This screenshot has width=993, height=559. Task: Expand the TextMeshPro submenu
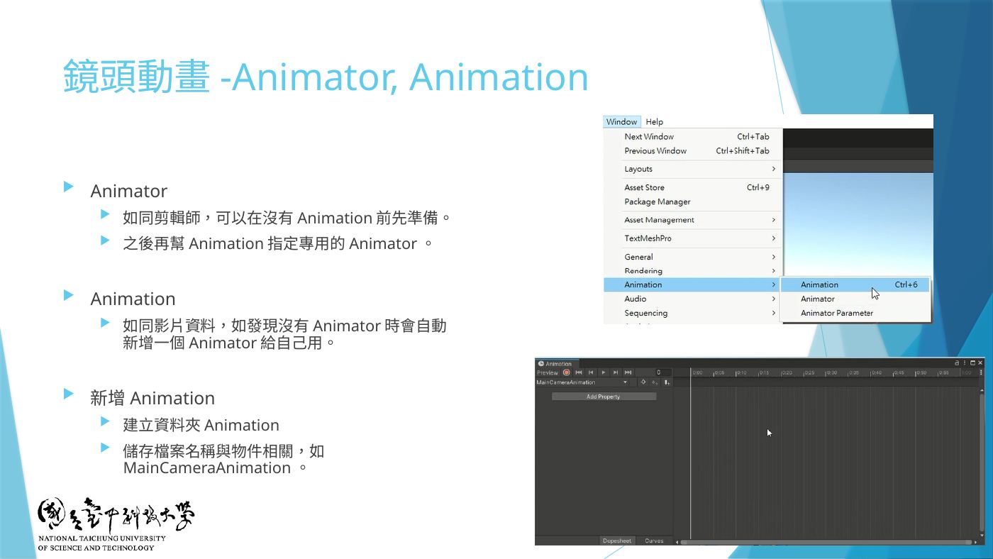(694, 239)
